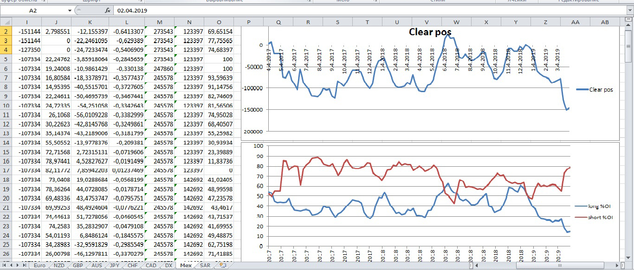Click the value 100 in row 5
Viewport: 634px width, 270px height.
pyautogui.click(x=219, y=59)
